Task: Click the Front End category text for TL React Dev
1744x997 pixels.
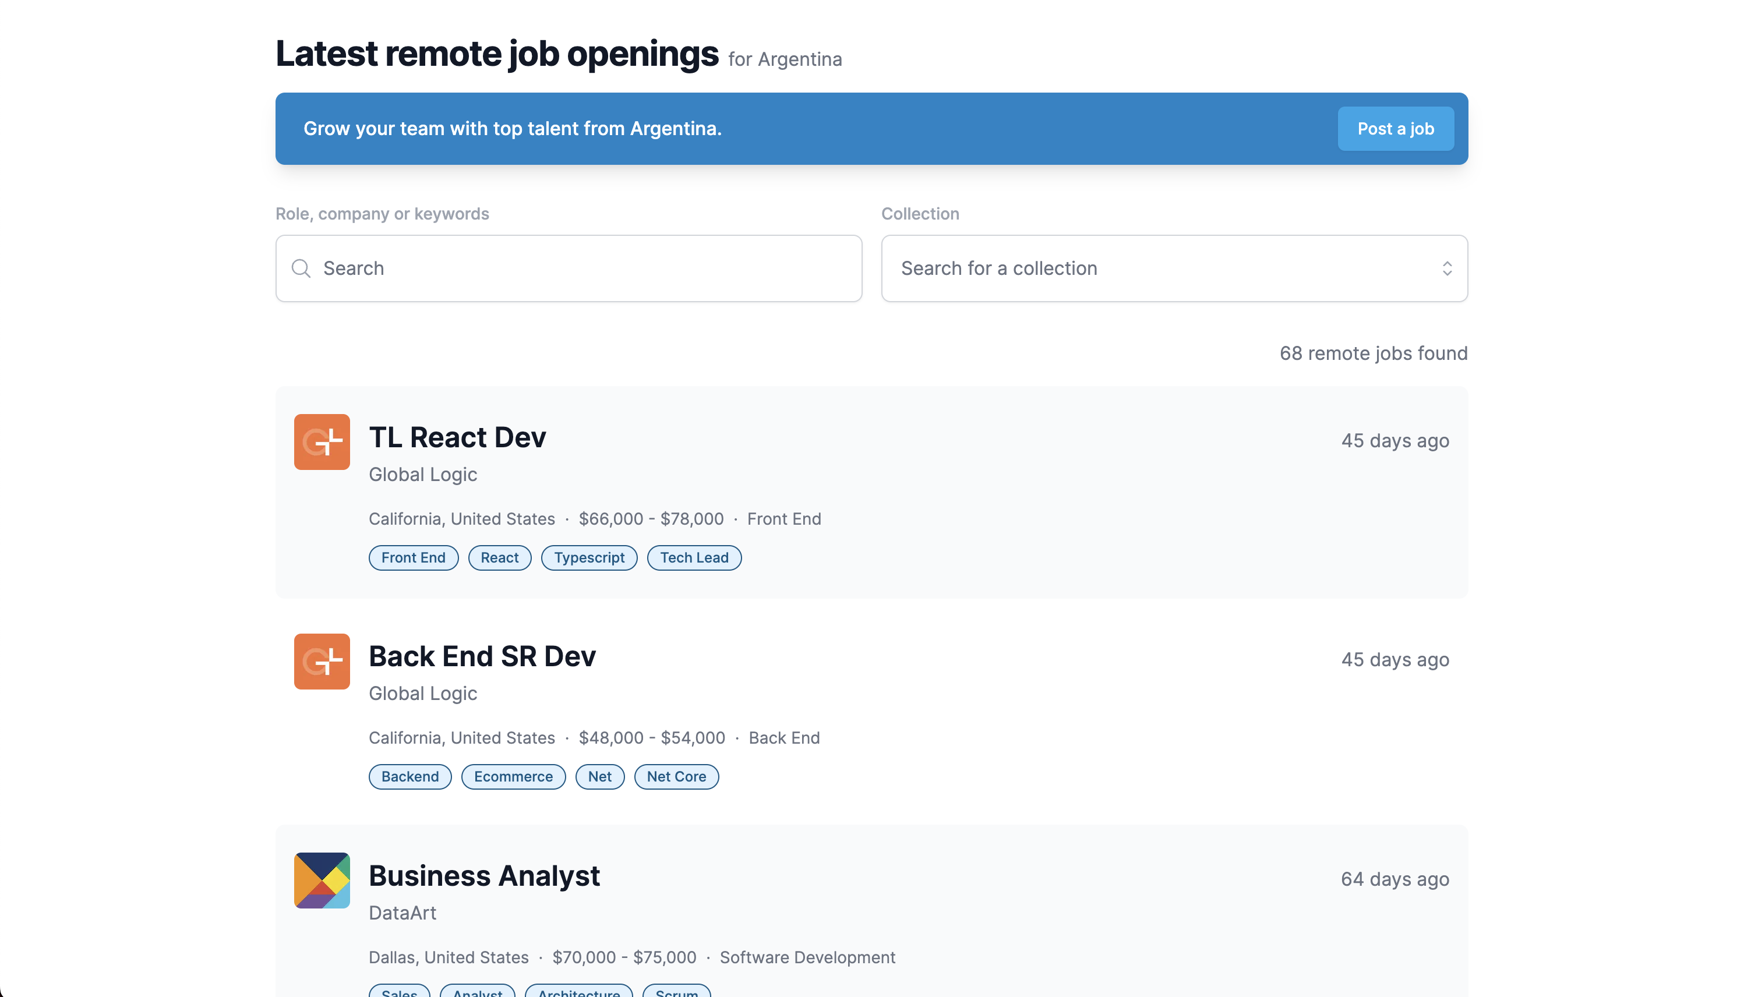Action: coord(784,518)
